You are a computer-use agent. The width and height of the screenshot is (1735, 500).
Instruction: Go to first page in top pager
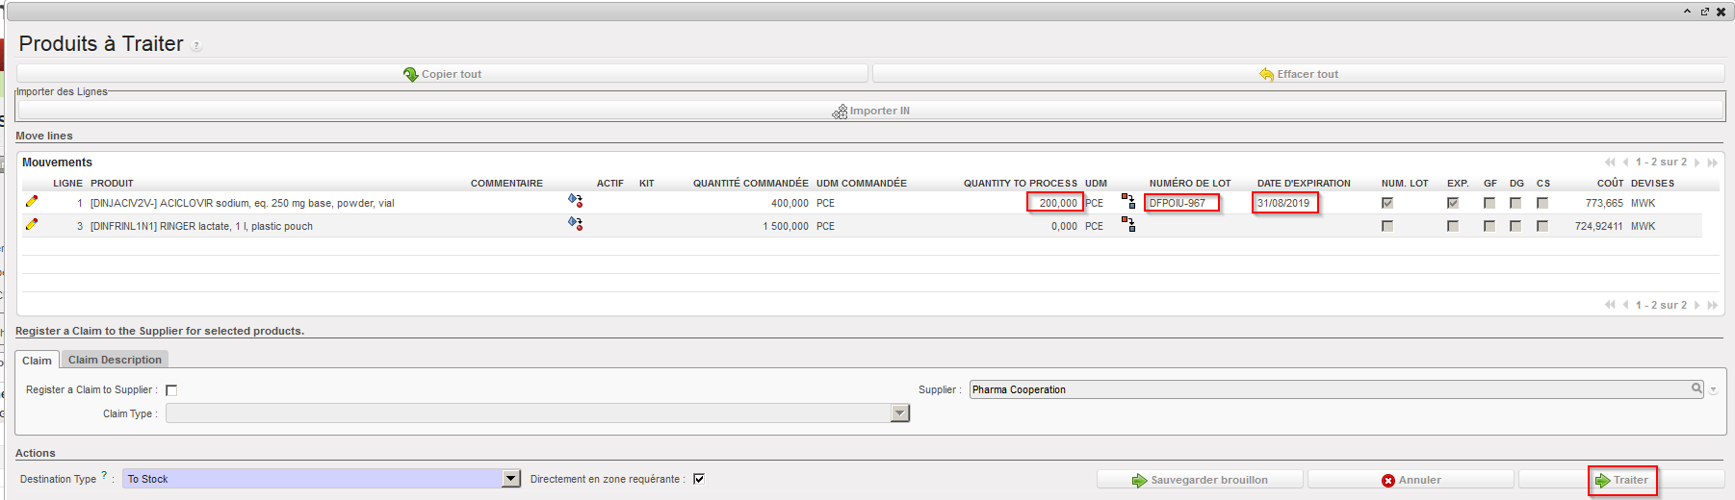[1610, 162]
